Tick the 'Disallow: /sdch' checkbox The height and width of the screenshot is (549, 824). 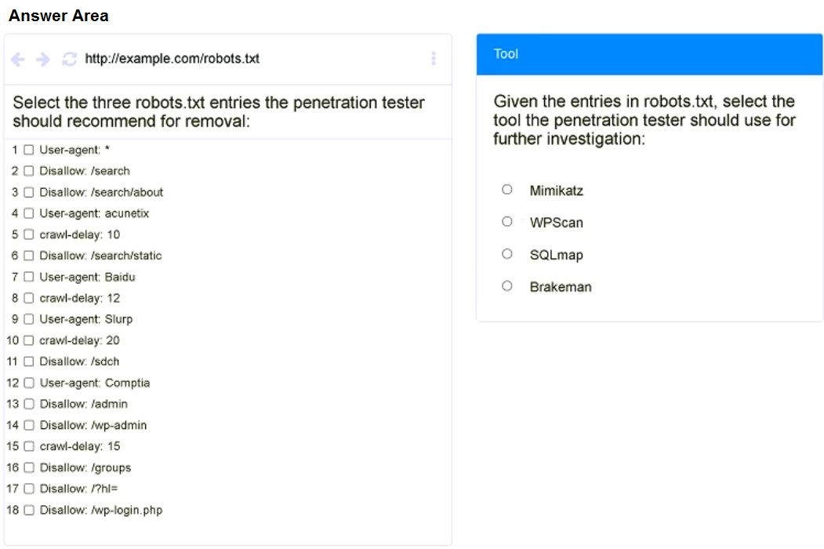point(29,362)
